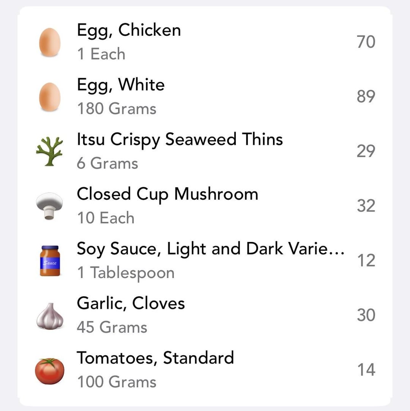Open the Egg, Chicken entry
Image resolution: width=410 pixels, height=411 pixels.
(205, 42)
